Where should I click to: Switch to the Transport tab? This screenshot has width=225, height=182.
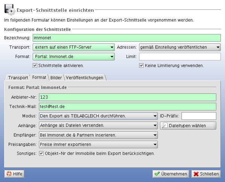(18, 78)
